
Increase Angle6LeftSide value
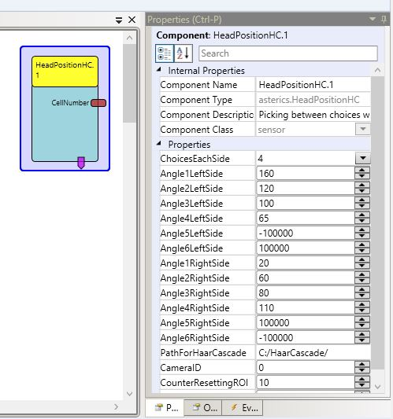362,244
